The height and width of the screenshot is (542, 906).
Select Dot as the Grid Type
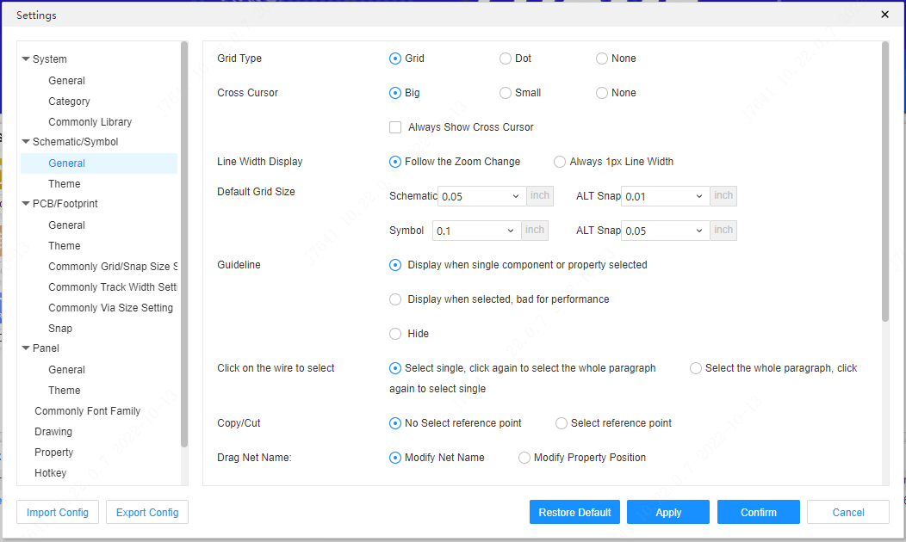(x=506, y=59)
